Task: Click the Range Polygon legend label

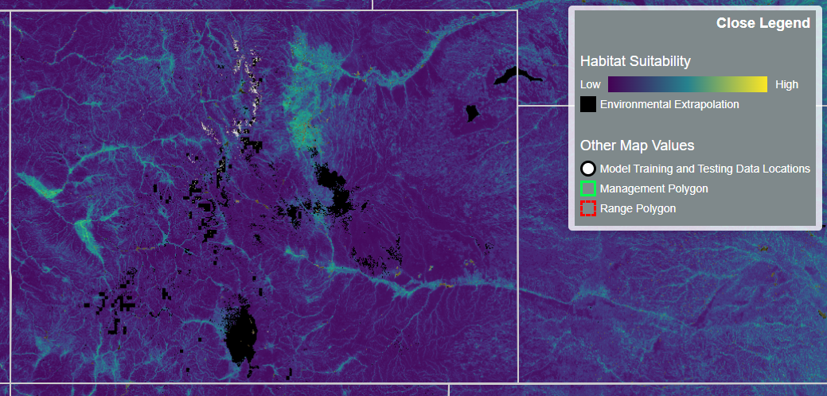Action: tap(638, 208)
